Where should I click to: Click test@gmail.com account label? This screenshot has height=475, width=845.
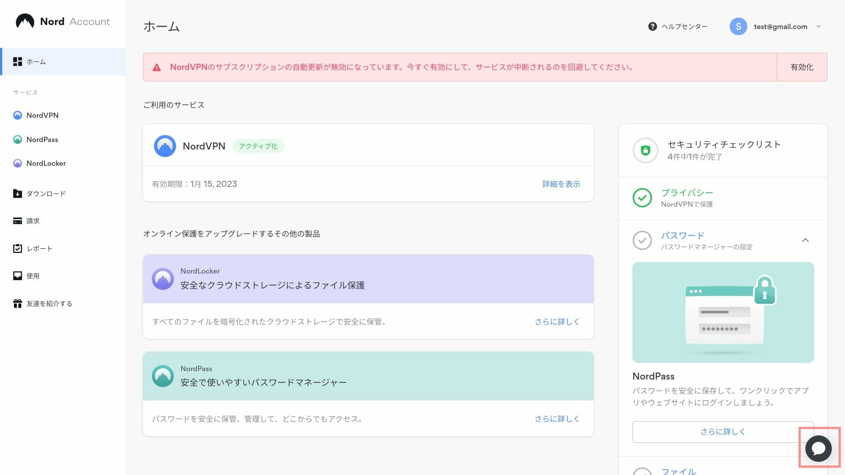pos(780,26)
